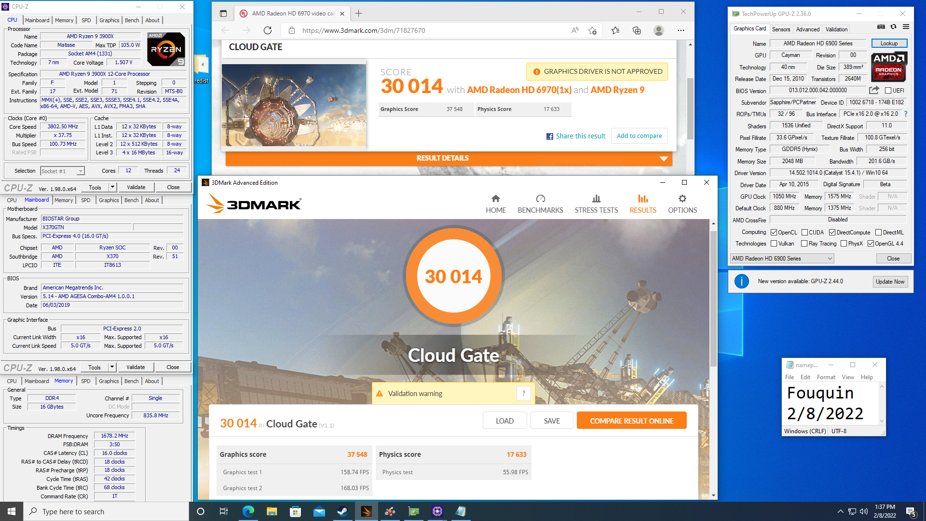This screenshot has width=926, height=521.
Task: Click the GPU-Z screenshot camera icon
Action: tap(881, 27)
